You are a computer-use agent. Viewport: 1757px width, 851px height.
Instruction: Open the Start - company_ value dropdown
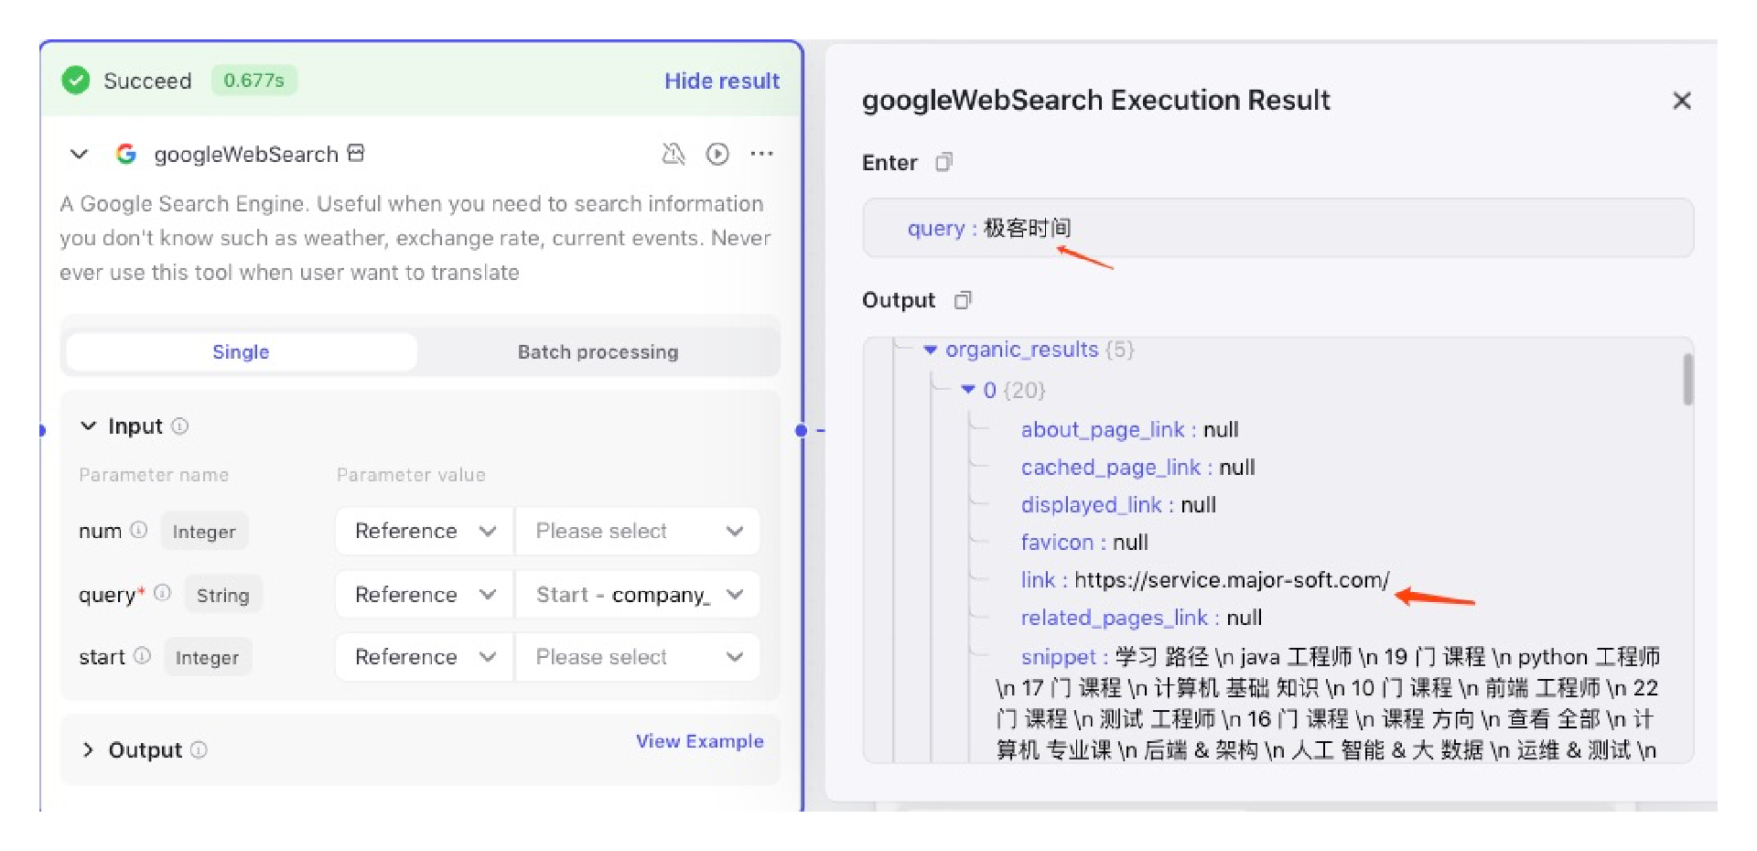point(638,595)
